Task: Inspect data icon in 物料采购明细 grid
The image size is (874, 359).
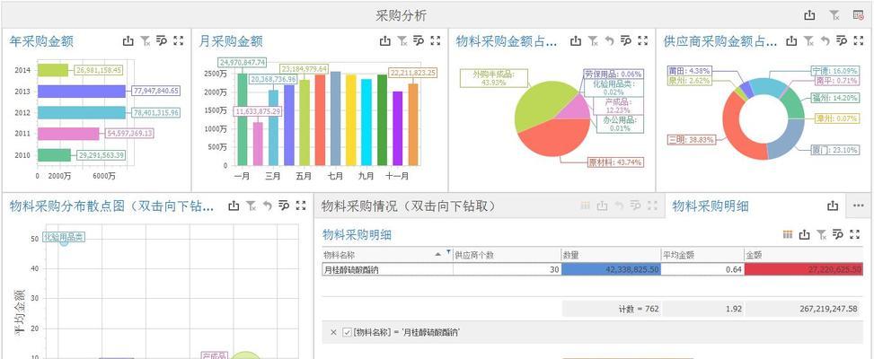Action: click(x=838, y=235)
